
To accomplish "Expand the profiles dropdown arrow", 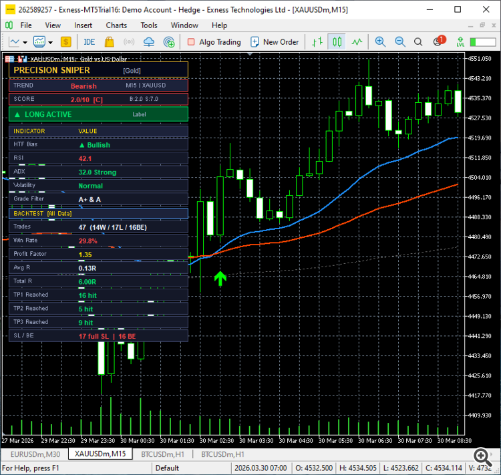I will [50, 42].
